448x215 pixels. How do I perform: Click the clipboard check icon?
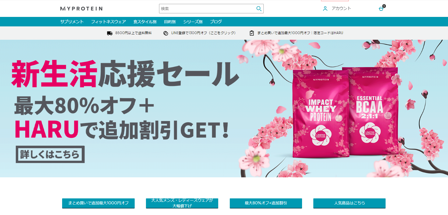(252, 33)
